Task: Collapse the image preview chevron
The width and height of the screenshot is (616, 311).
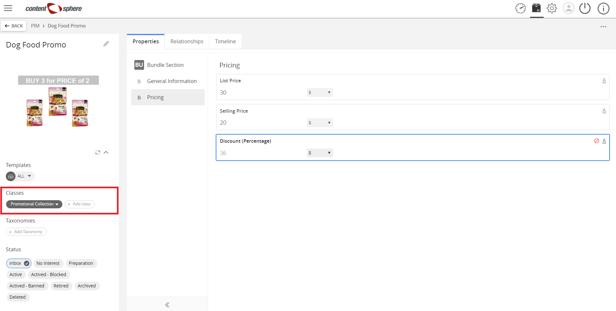Action: coord(106,152)
